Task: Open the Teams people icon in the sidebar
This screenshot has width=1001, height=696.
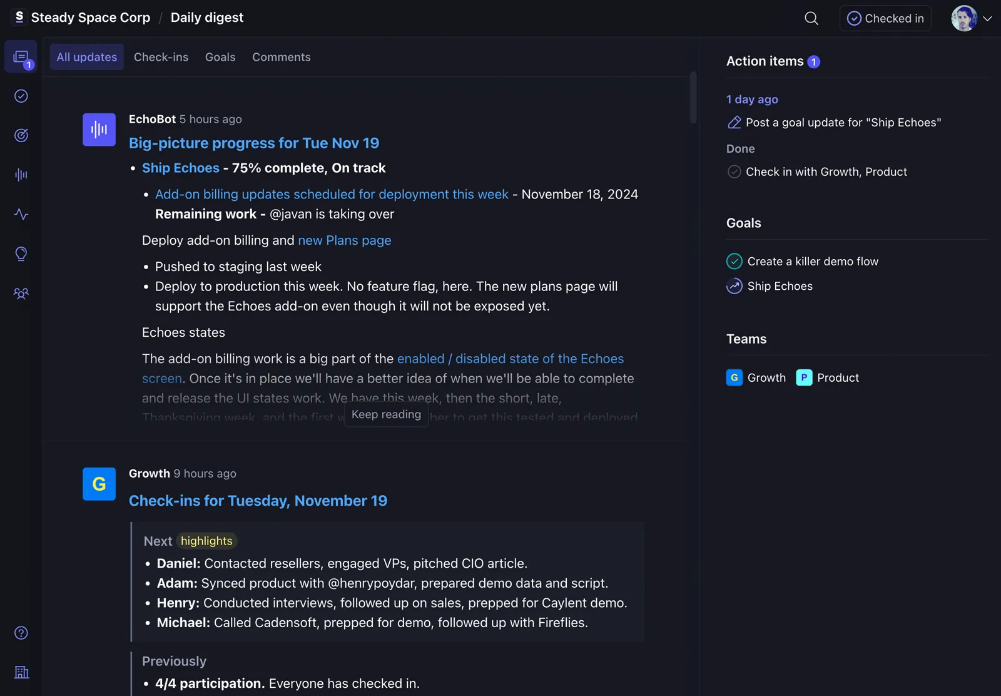Action: (x=21, y=294)
